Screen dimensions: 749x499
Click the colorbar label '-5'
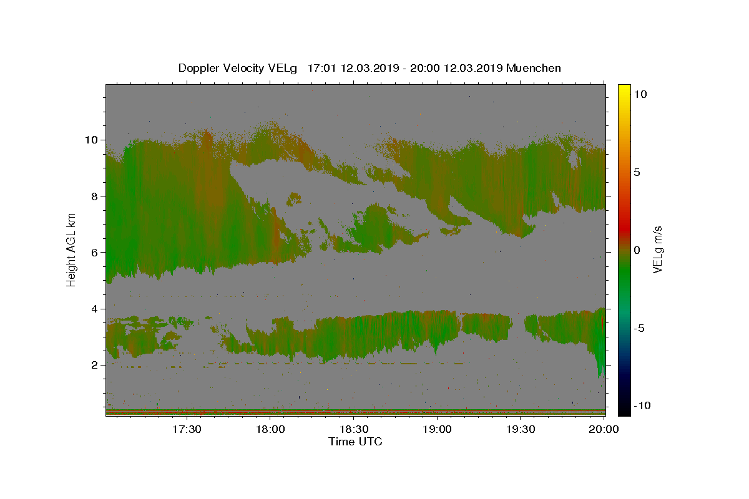pos(640,328)
